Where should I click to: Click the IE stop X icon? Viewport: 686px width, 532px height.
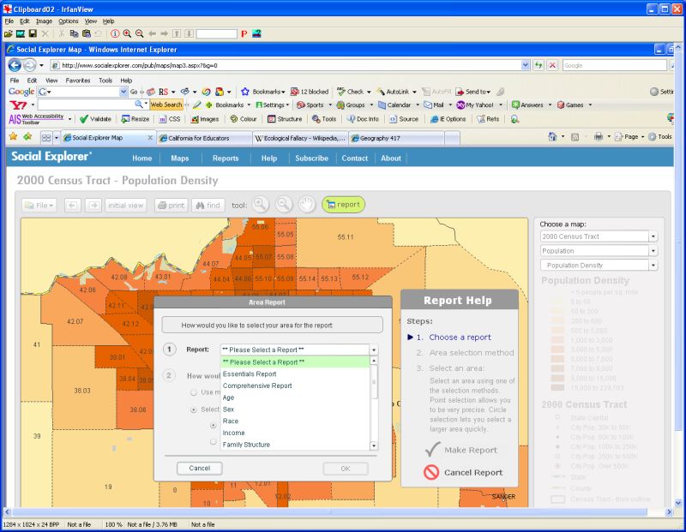552,65
